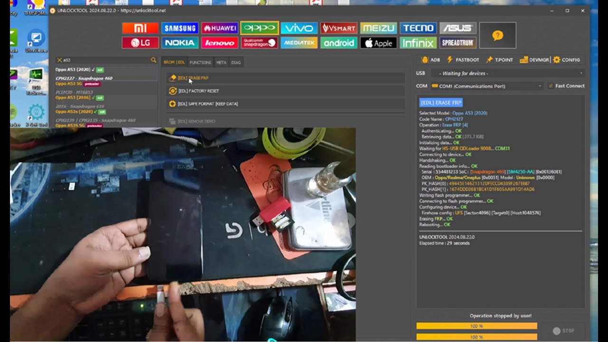The width and height of the screenshot is (608, 342).
Task: Click the search magnifier icon
Action: (153, 60)
